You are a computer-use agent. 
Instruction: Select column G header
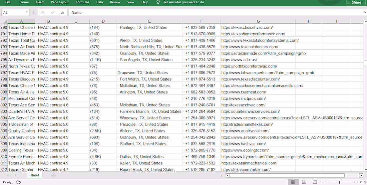[x=258, y=21]
